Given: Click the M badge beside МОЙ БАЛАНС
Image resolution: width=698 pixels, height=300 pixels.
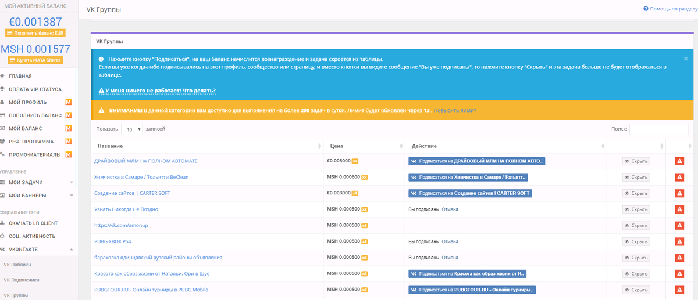Looking at the screenshot, I should click(69, 128).
